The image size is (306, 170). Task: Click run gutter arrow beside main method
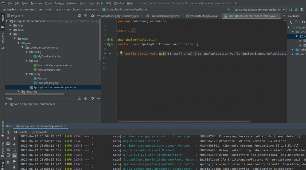point(110,53)
